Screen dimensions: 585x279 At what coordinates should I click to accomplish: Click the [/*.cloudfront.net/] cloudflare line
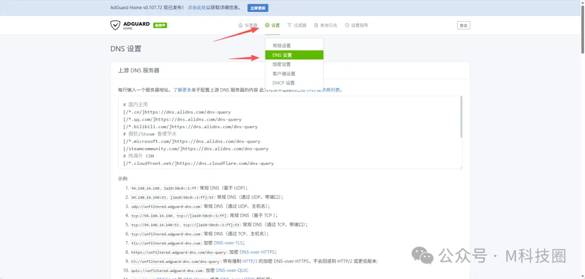pos(198,163)
